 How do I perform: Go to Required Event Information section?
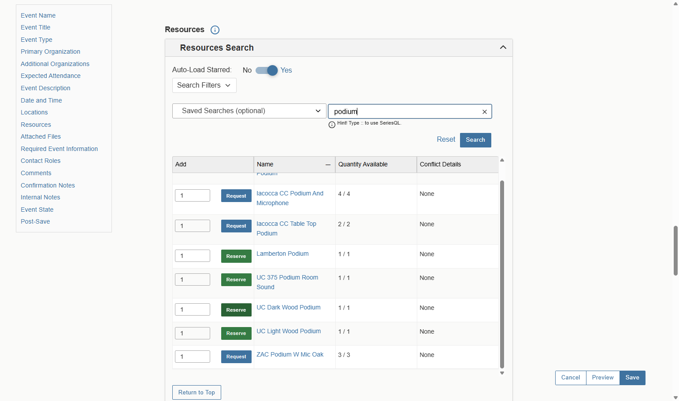click(x=59, y=149)
